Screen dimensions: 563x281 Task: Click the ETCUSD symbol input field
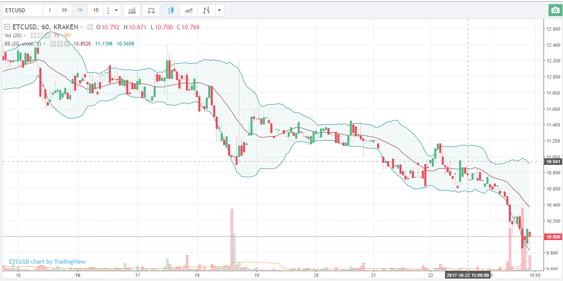pos(23,10)
